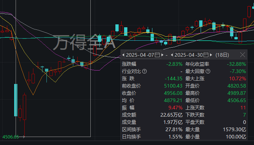Click the (18日) day count label
Viewport: 254px width, 145px height.
tap(222, 55)
